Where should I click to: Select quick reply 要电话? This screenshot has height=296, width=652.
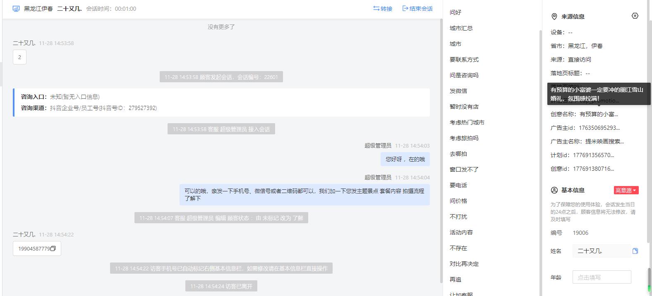pyautogui.click(x=458, y=185)
